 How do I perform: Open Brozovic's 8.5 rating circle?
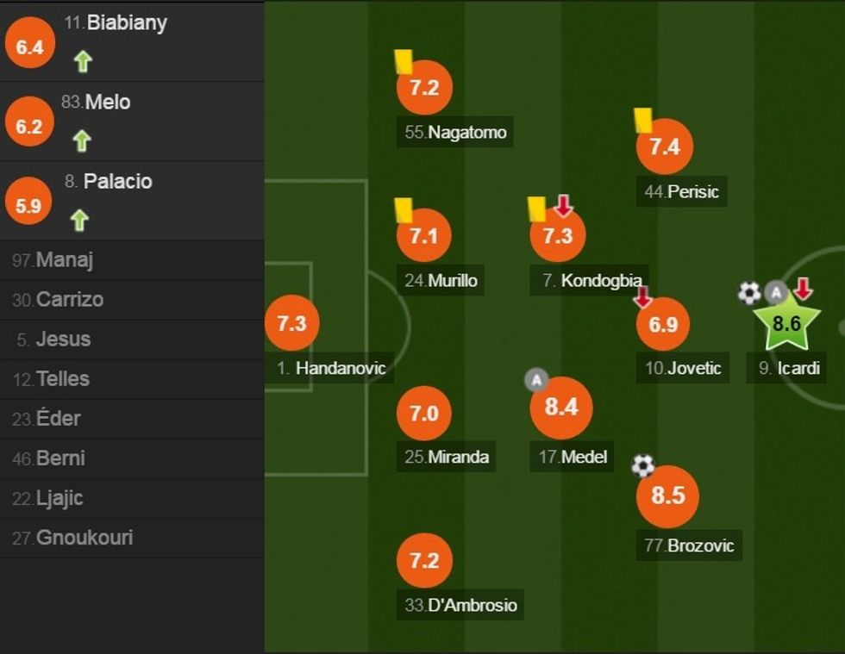[667, 496]
